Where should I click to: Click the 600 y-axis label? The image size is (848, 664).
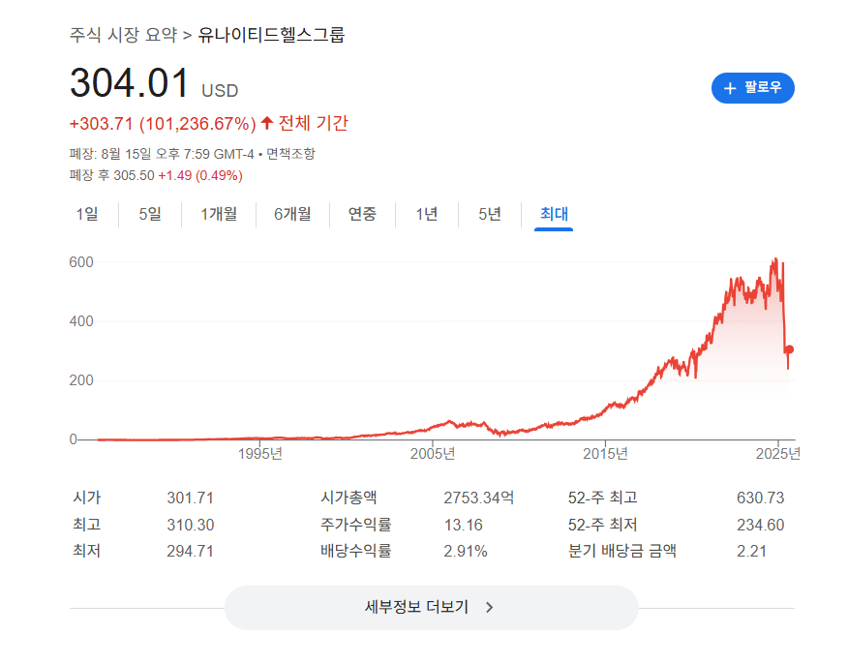(81, 262)
